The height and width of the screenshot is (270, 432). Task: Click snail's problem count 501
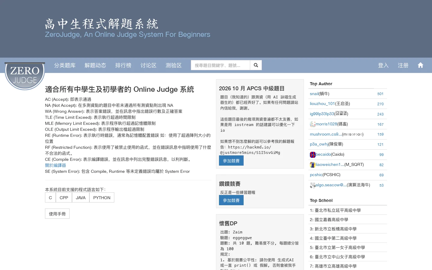pyautogui.click(x=380, y=94)
